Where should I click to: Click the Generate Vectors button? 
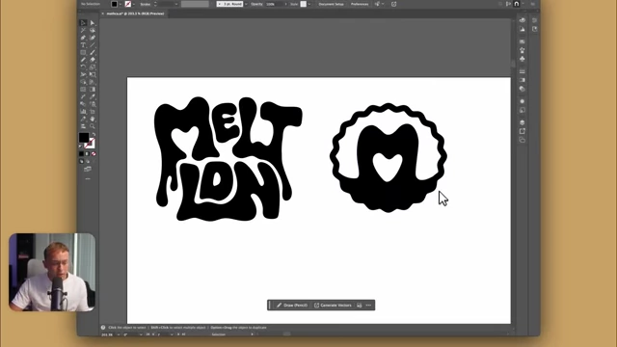tap(333, 306)
